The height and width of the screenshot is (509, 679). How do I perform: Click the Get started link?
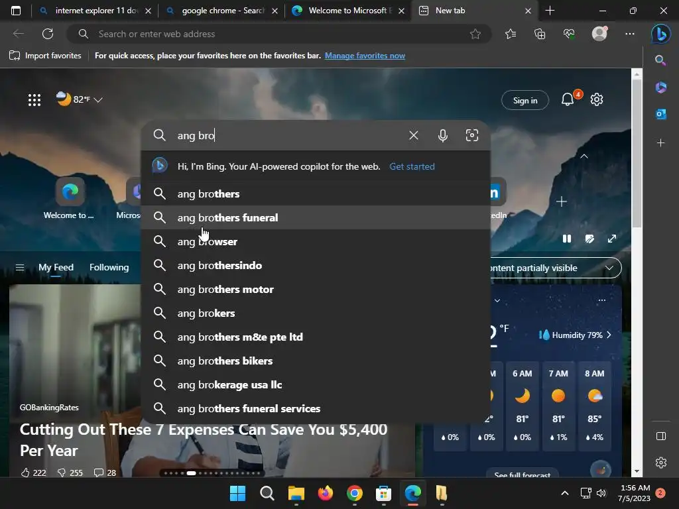pyautogui.click(x=412, y=166)
